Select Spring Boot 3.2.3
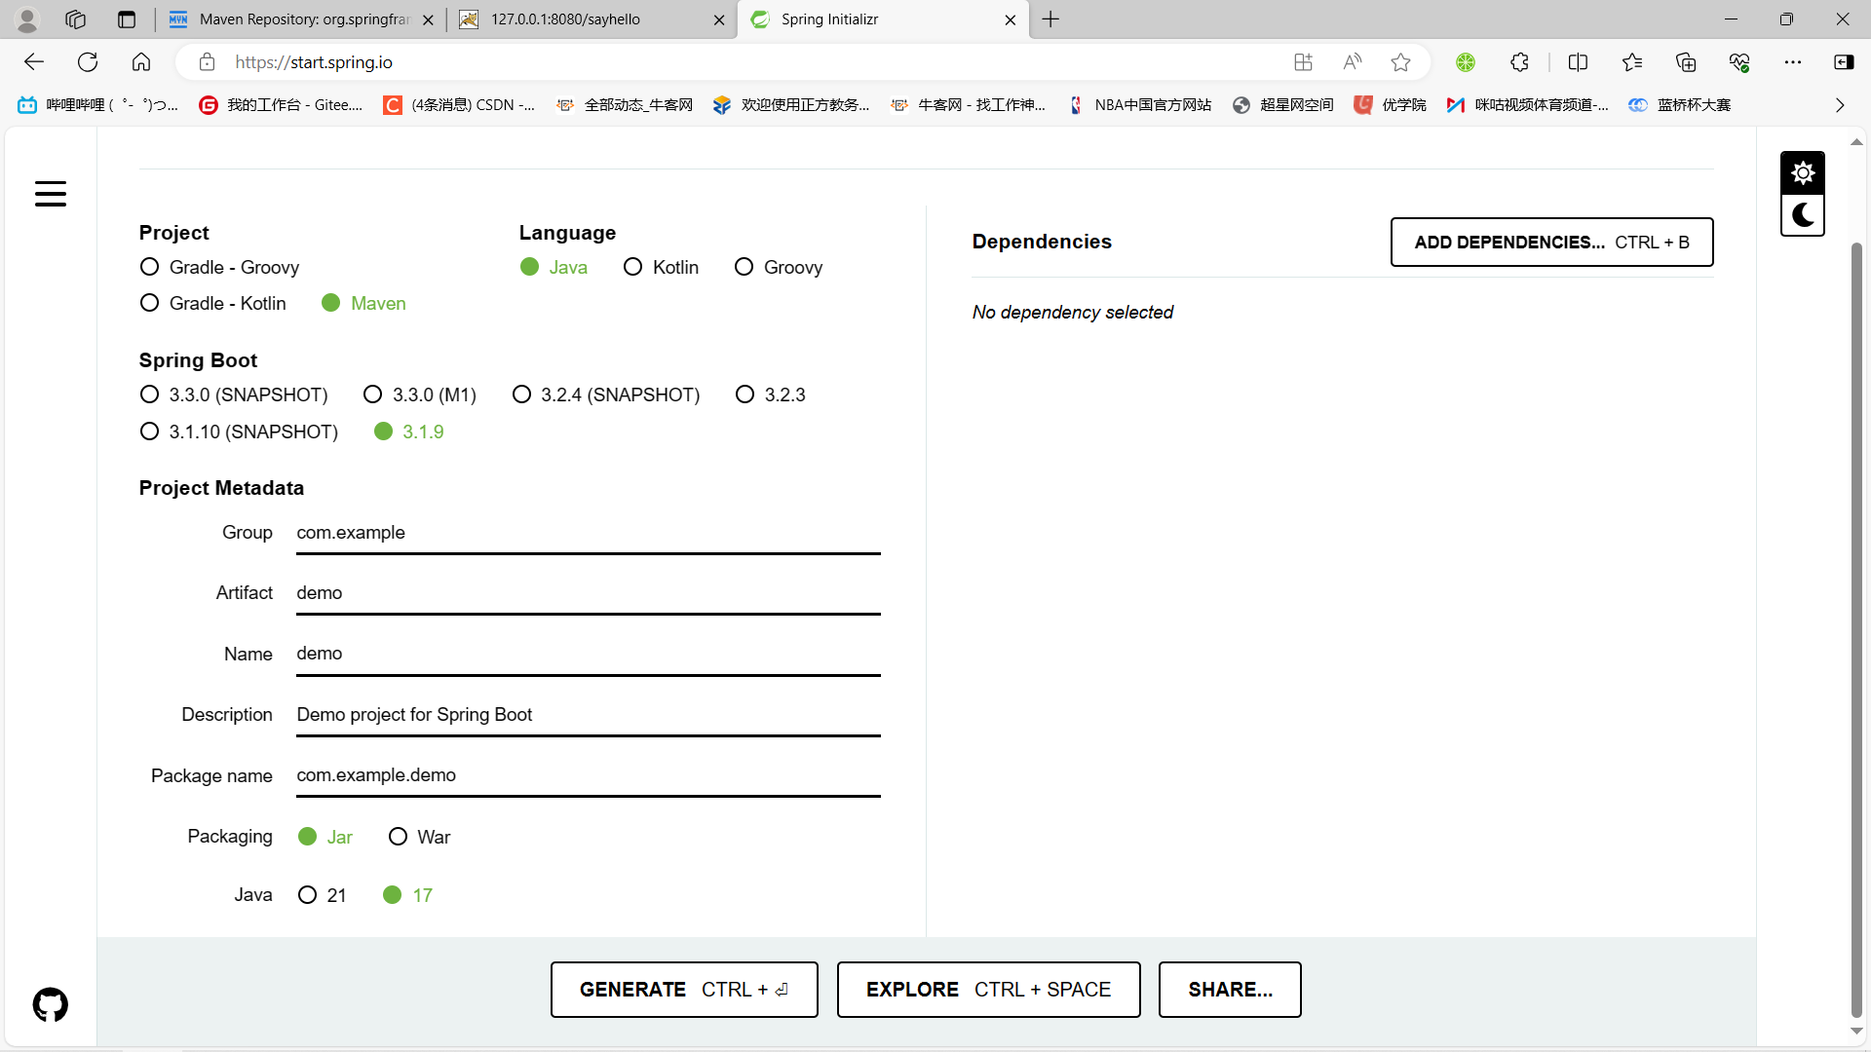Screen dimensions: 1871x1052 point(771,394)
